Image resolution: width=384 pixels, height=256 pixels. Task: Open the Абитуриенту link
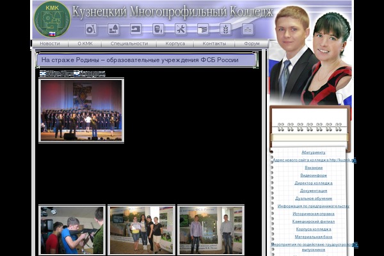[314, 152]
